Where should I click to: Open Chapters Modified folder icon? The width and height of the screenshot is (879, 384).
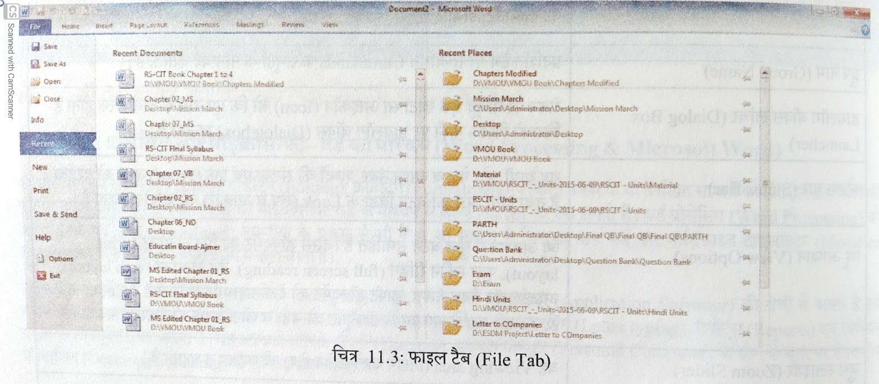coord(453,78)
